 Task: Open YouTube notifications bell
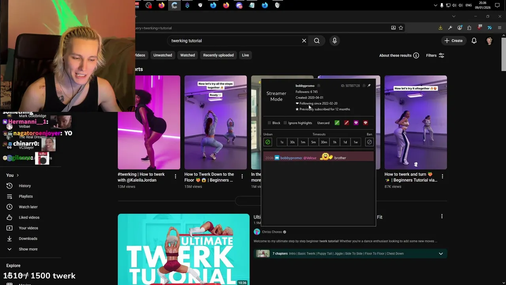[x=474, y=40]
